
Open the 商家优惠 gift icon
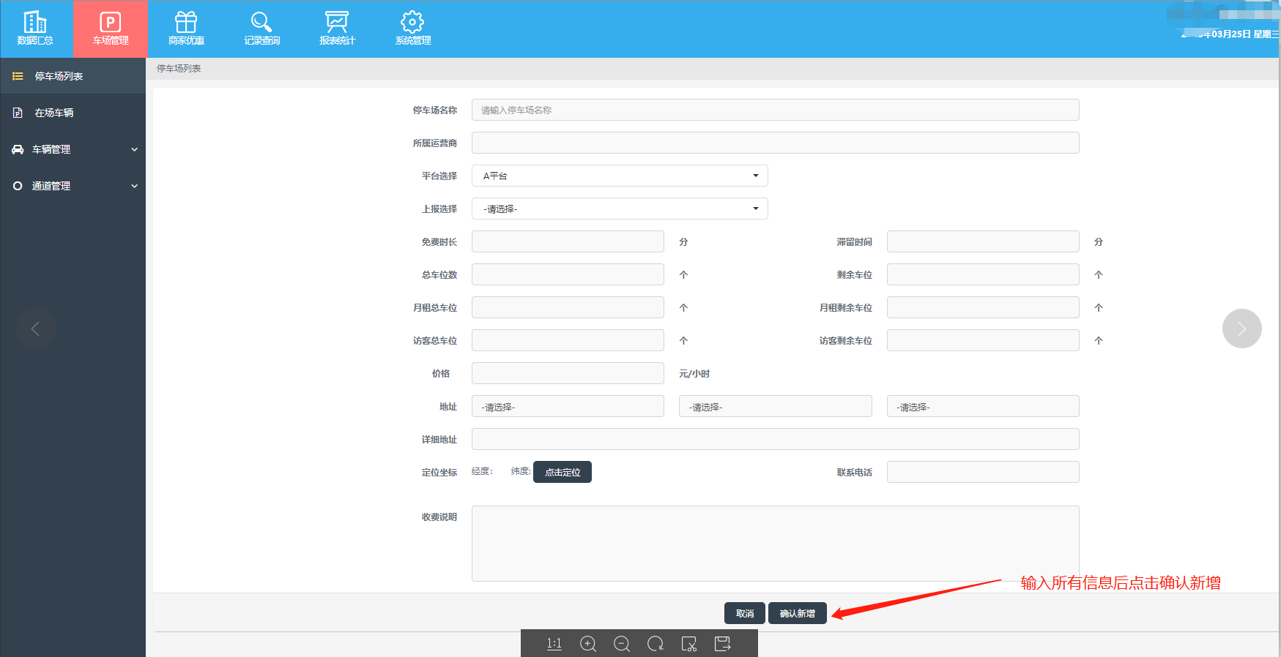click(186, 29)
